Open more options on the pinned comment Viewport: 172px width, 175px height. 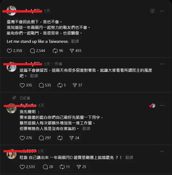coord(162,105)
